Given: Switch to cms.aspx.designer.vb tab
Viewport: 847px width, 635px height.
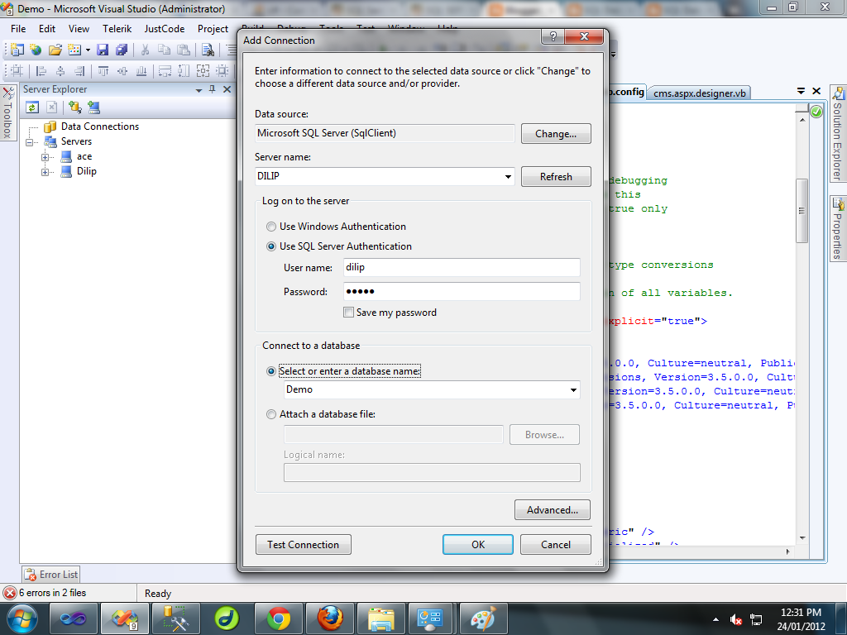Looking at the screenshot, I should coord(699,93).
